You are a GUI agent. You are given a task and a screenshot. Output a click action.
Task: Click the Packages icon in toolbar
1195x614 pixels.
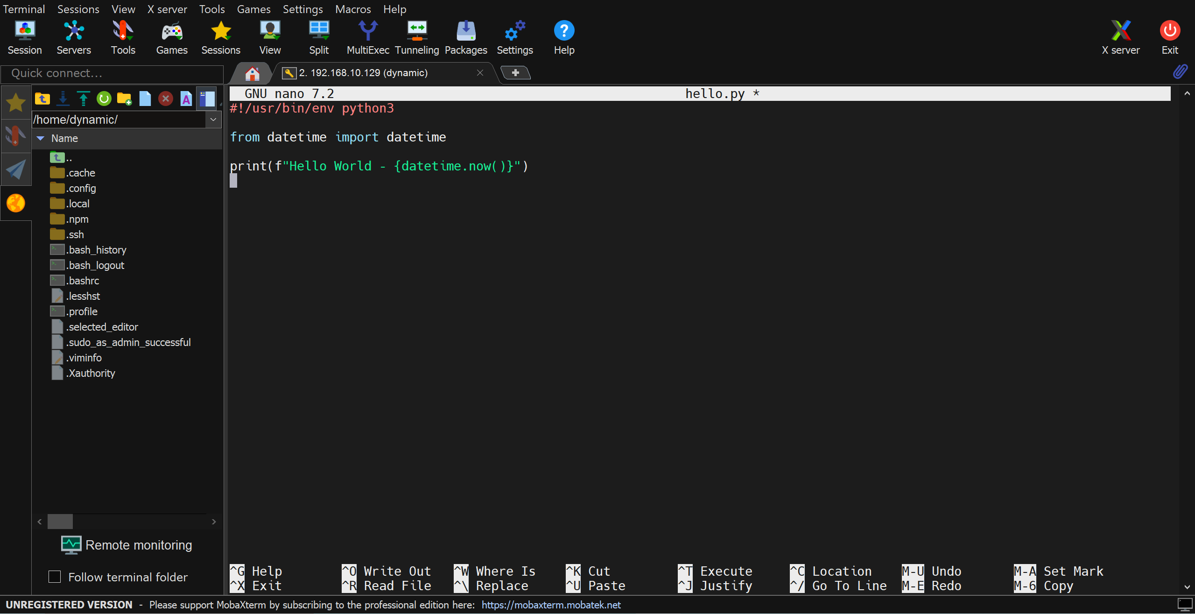pos(465,37)
